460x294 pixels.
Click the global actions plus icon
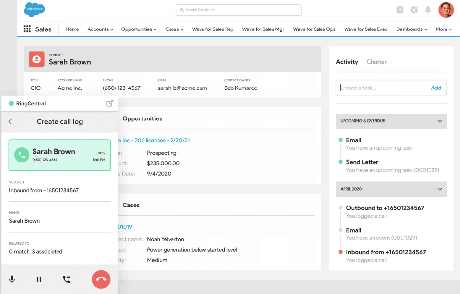click(400, 10)
